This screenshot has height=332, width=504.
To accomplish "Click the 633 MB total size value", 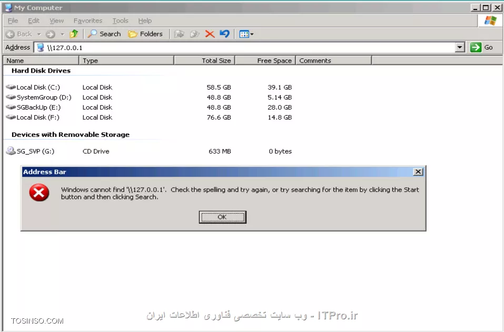I will coord(220,151).
